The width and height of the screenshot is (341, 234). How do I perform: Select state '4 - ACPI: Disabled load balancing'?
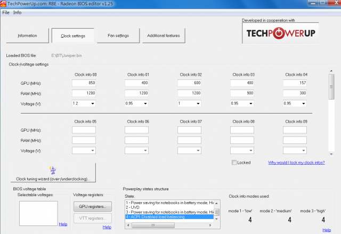[169, 217]
